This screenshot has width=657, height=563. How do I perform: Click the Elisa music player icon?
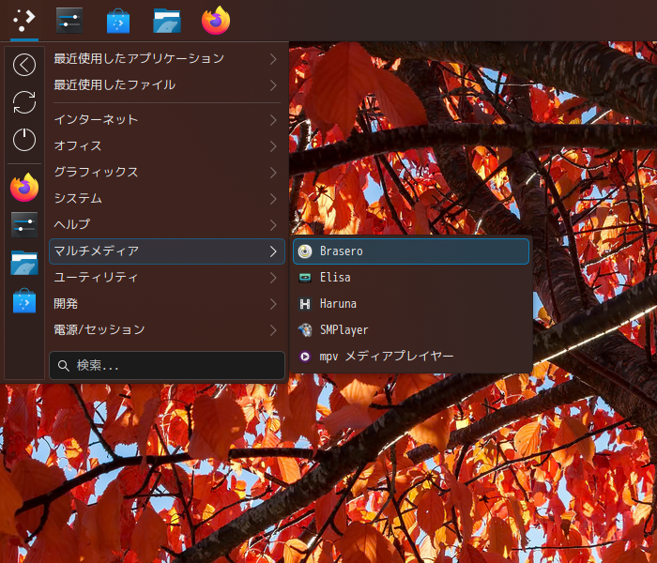point(305,278)
